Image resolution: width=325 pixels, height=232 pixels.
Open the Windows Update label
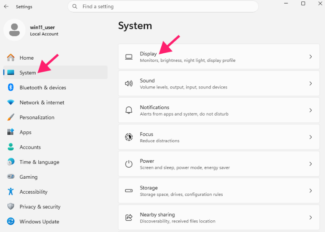tap(40, 221)
